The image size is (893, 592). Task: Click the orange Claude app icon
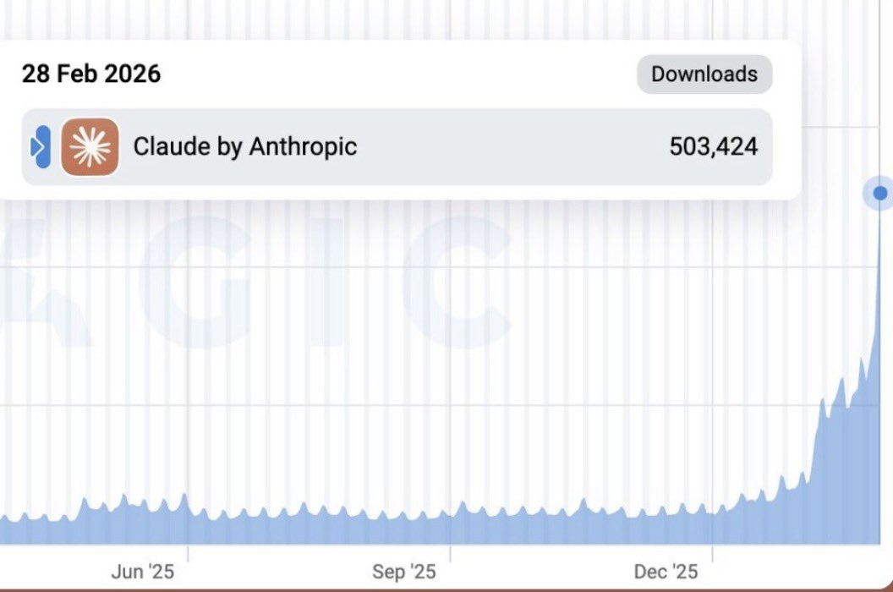point(90,146)
